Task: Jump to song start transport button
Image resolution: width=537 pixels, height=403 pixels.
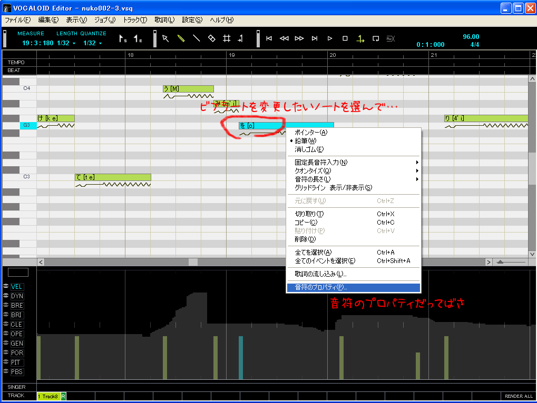Action: pos(269,38)
